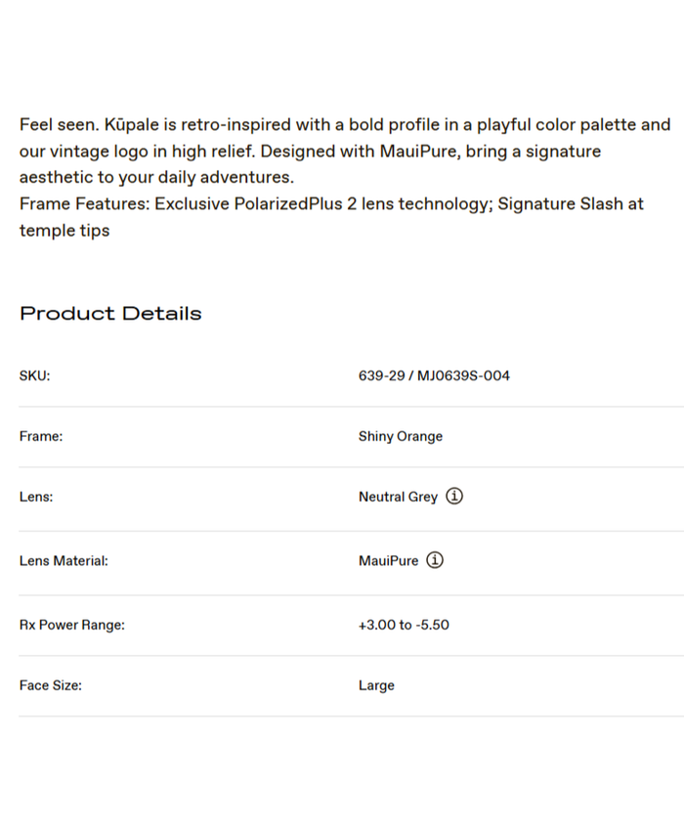Click the Face Size label
684x831 pixels.
pos(51,686)
